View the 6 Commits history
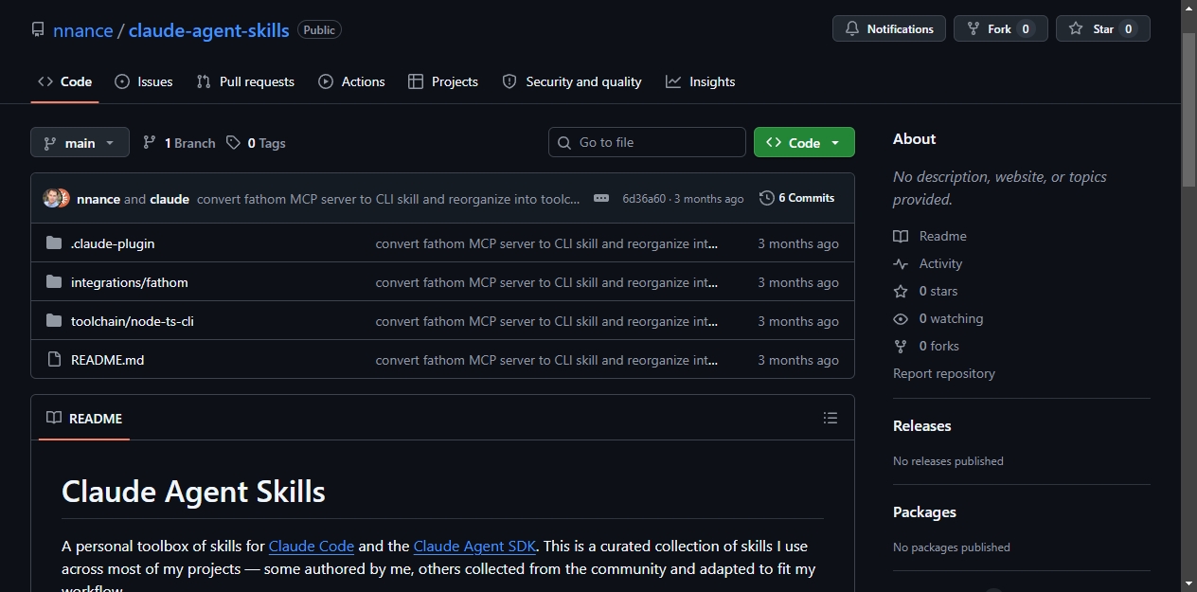 click(797, 198)
